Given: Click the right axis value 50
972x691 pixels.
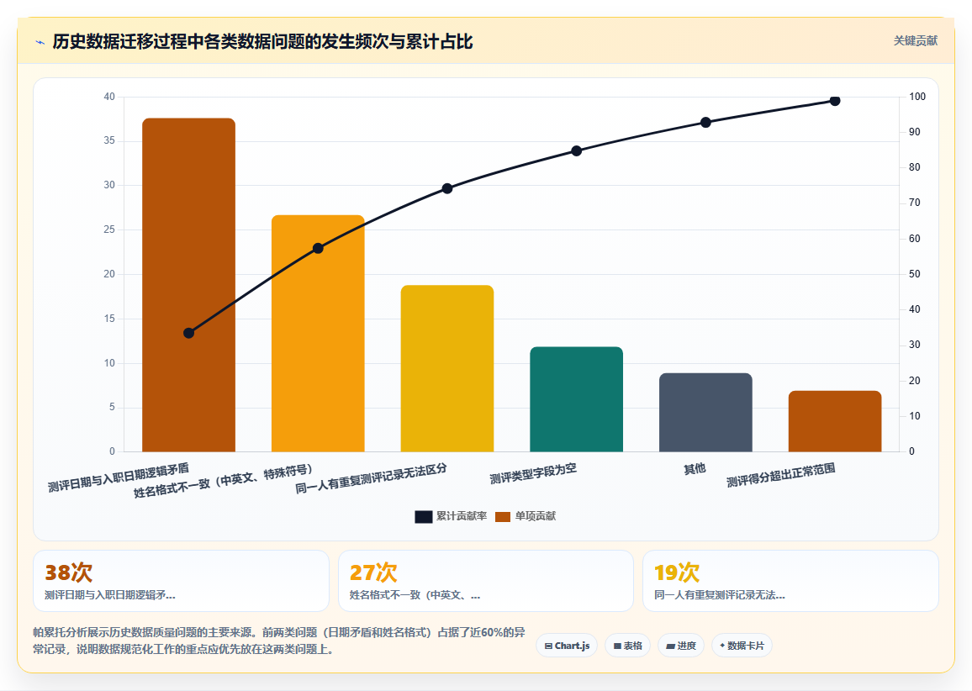Looking at the screenshot, I should pyautogui.click(x=914, y=274).
